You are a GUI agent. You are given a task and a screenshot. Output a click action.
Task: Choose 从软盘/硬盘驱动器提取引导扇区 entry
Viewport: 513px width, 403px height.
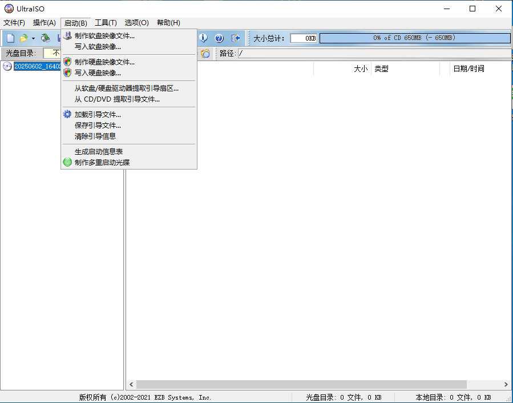point(129,88)
